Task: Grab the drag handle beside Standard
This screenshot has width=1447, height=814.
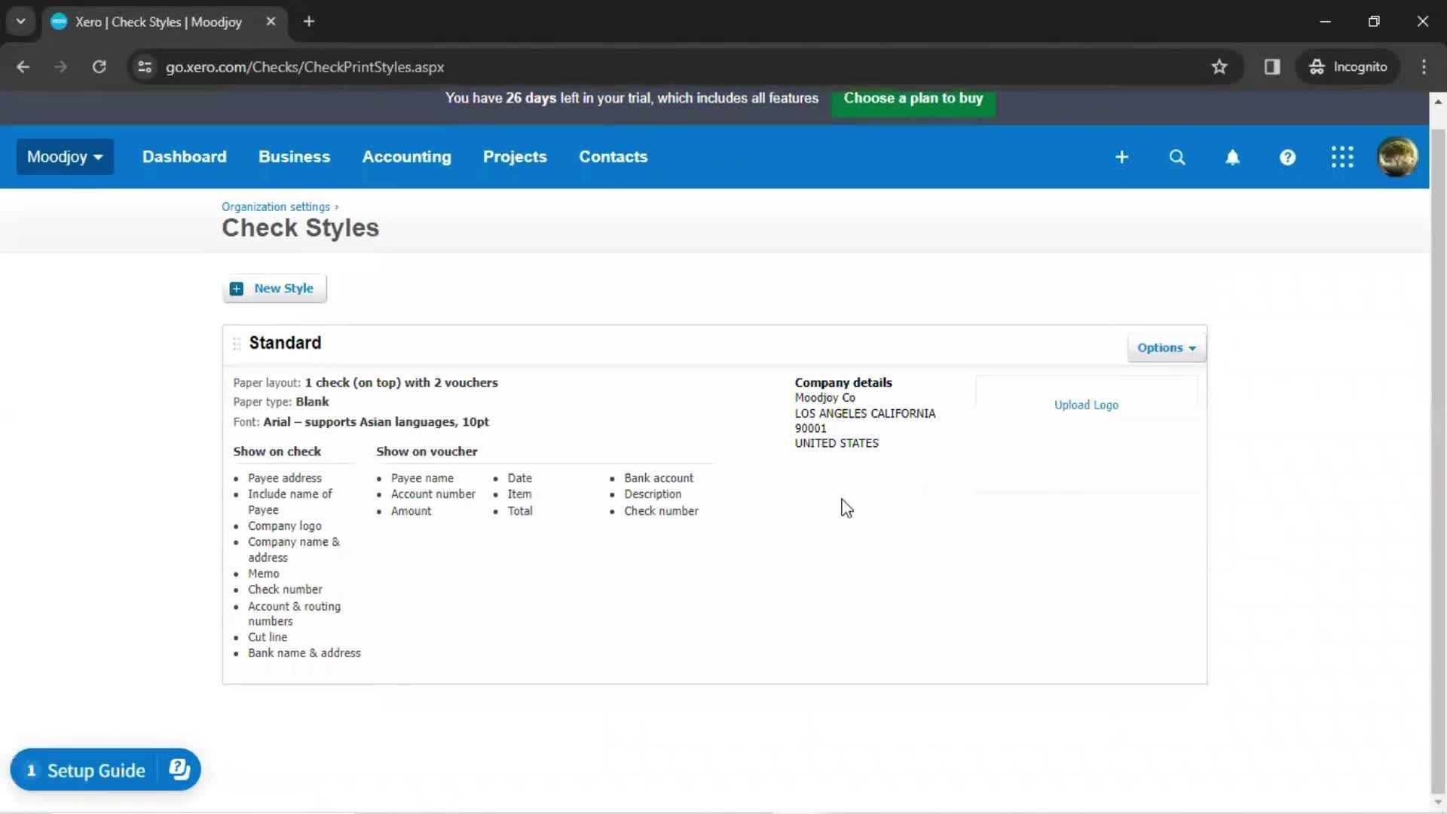Action: 237,344
